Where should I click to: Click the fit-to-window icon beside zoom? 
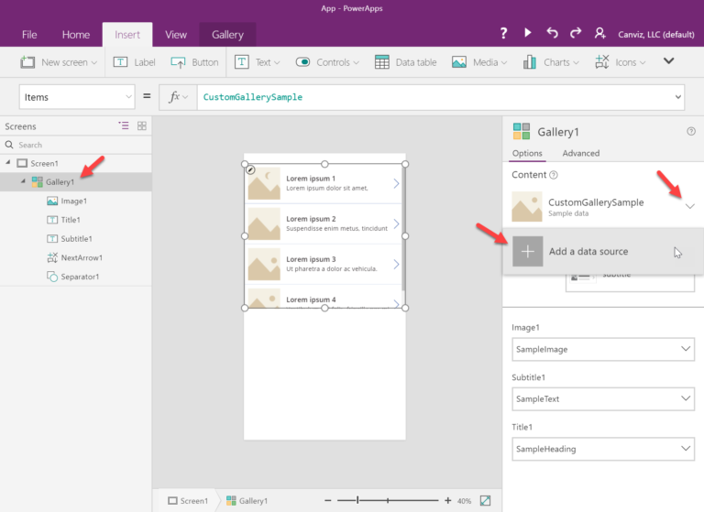click(x=485, y=501)
